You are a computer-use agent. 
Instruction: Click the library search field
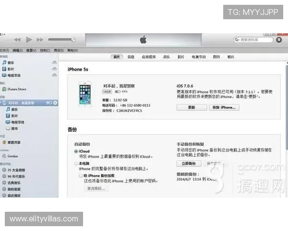(253, 40)
